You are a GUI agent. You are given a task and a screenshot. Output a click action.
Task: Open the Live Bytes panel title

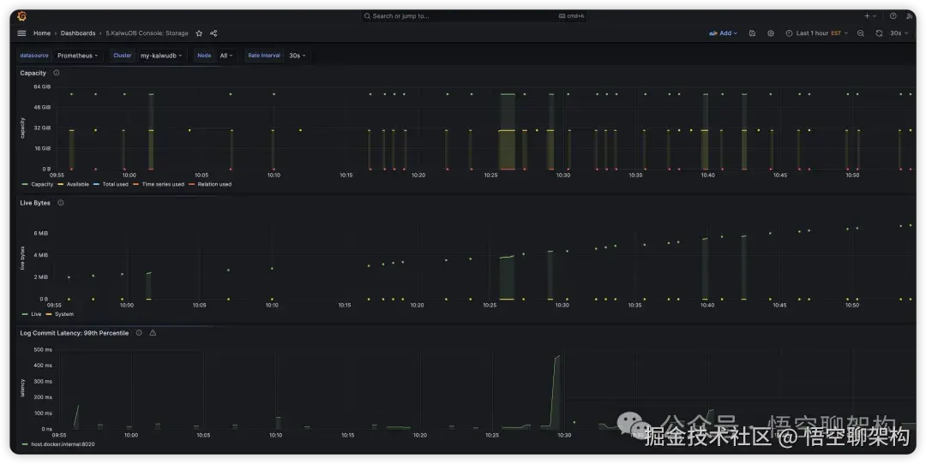click(35, 203)
